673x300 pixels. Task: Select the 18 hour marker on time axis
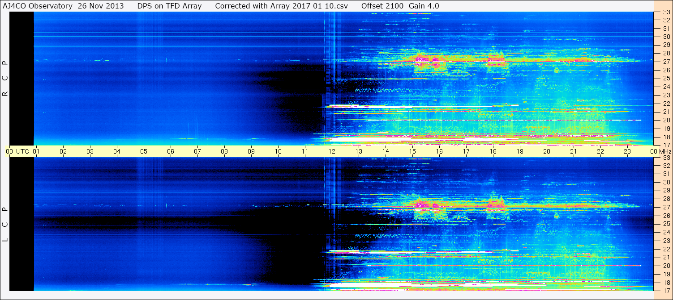tap(493, 151)
